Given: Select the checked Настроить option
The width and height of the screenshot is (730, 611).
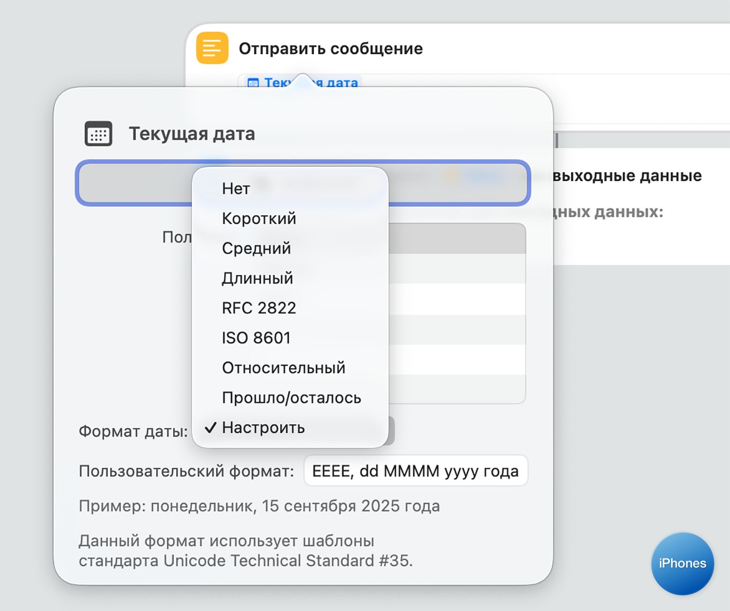Looking at the screenshot, I should click(x=263, y=428).
